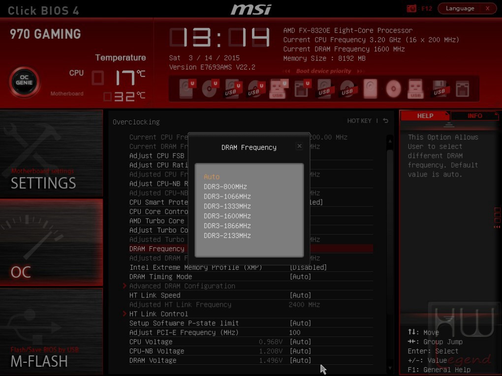Select the UEFI USB CD/DVD boot icon
The width and height of the screenshot is (502, 376).
click(x=256, y=89)
